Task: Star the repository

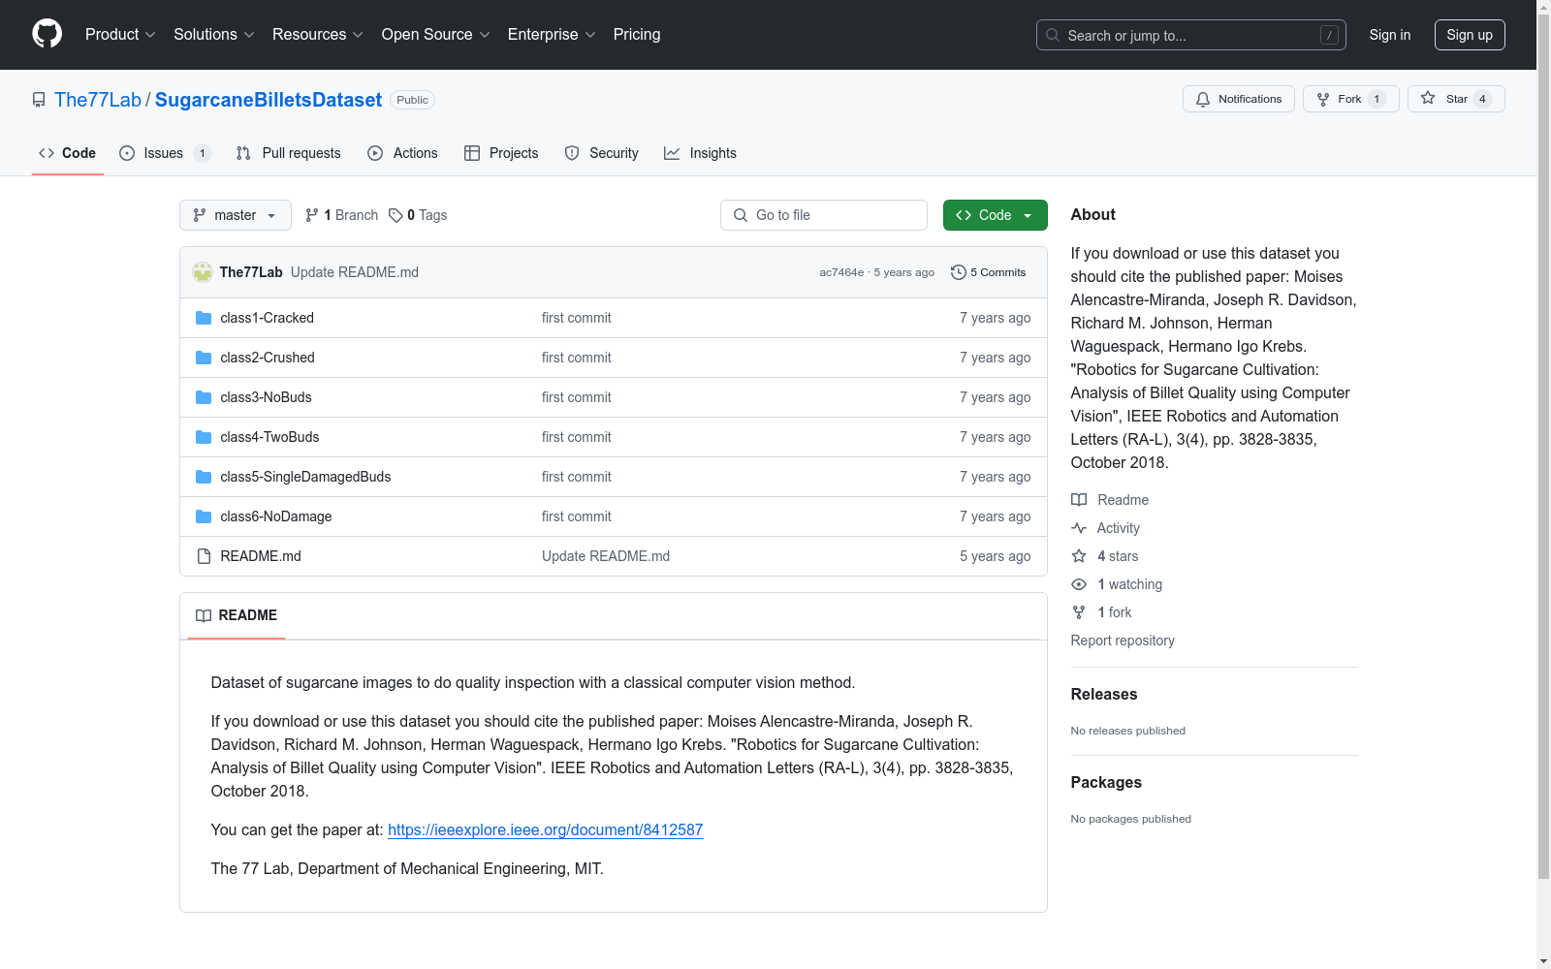Action: pos(1455,99)
